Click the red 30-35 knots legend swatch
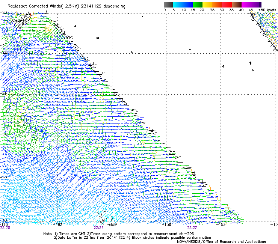The height and width of the screenshot is (244, 278). coord(227,5)
